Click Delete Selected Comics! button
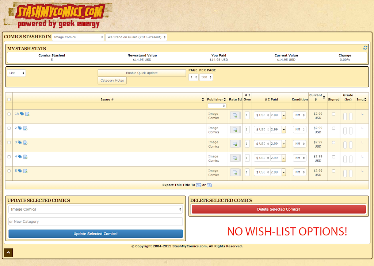This screenshot has height=266, width=374. coord(279,210)
